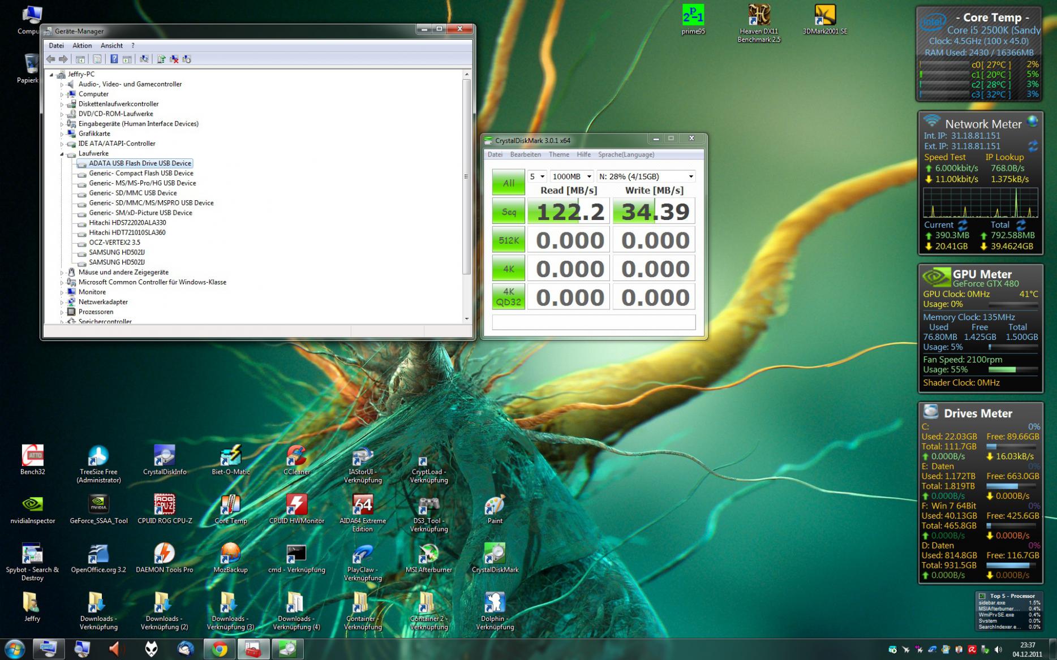The image size is (1057, 660).
Task: Select DAEMON Tools Pro desktop icon
Action: [x=165, y=558]
